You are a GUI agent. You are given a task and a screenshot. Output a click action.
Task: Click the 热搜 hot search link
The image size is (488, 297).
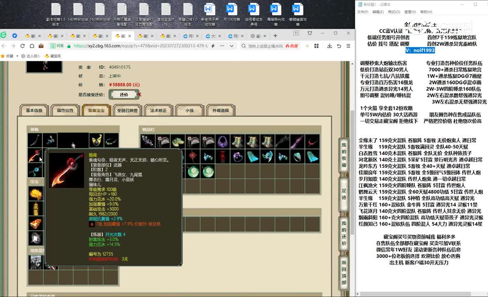click(x=292, y=46)
